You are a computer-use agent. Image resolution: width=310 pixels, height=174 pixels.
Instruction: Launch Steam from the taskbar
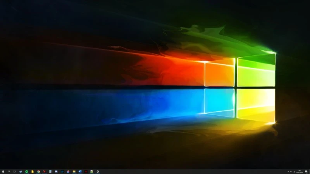click(21, 172)
